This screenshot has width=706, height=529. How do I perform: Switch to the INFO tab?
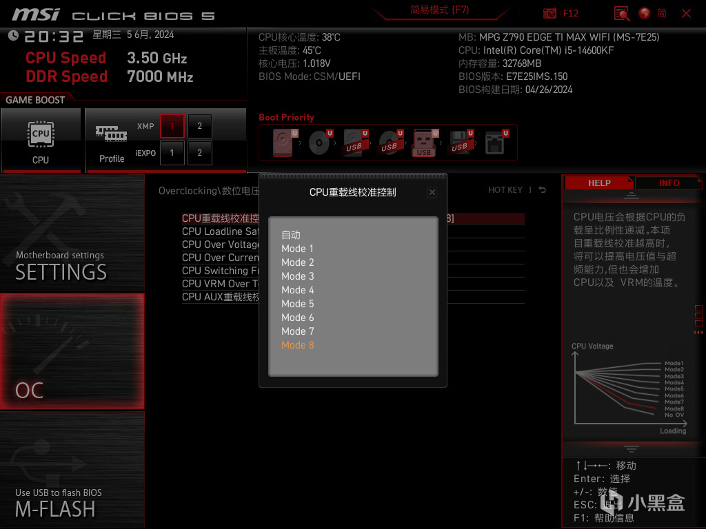[669, 183]
